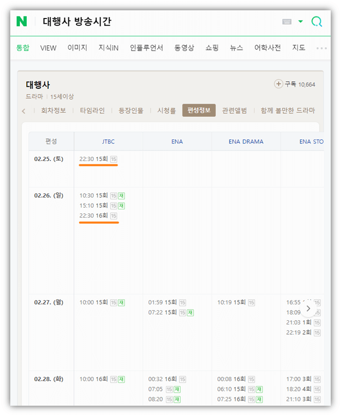Viewport: 341px width, 416px height.
Task: Click the green Naver N logo
Action: tap(22, 21)
